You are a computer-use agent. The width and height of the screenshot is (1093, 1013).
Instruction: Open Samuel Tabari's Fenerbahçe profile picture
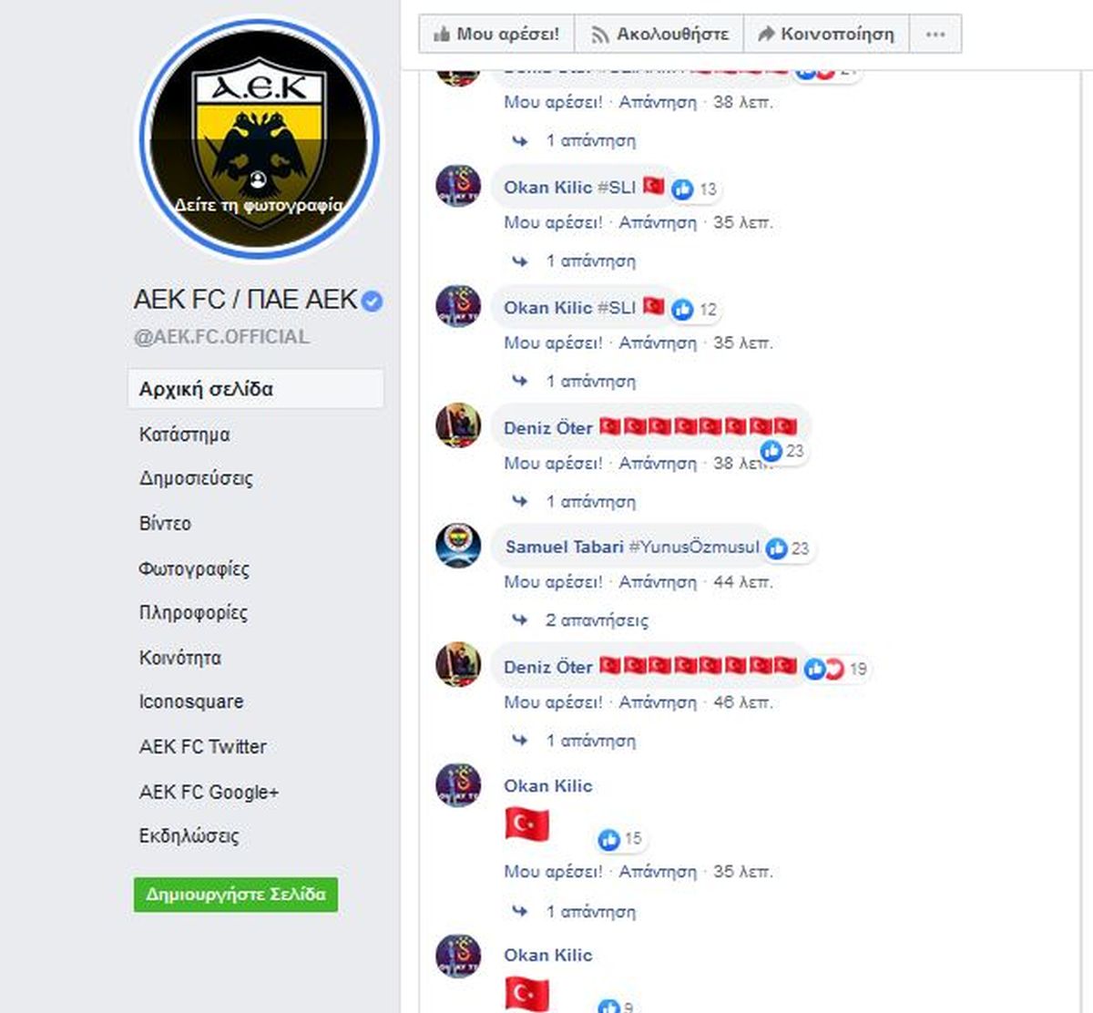click(x=458, y=546)
